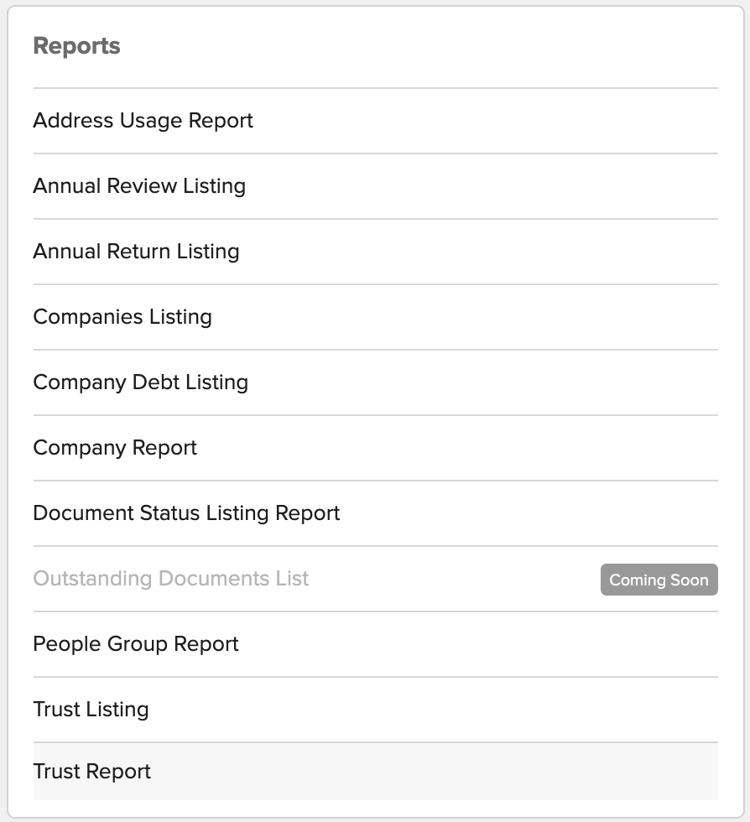View annual return list report
The image size is (750, 822).
point(376,252)
